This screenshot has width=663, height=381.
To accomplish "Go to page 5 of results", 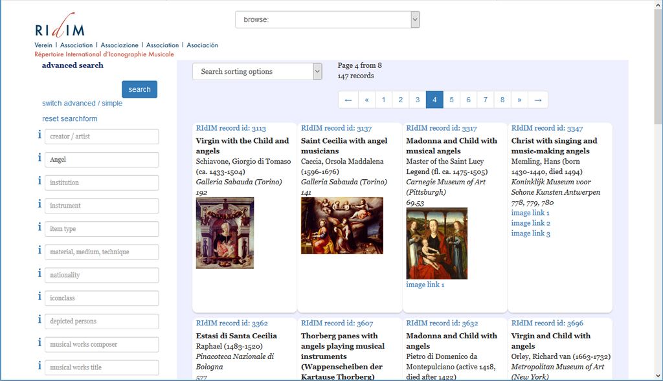I will pos(451,100).
